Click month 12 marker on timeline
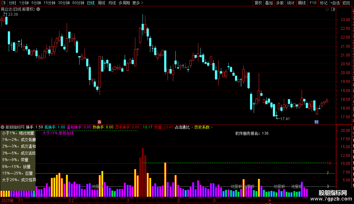 pos(71,200)
